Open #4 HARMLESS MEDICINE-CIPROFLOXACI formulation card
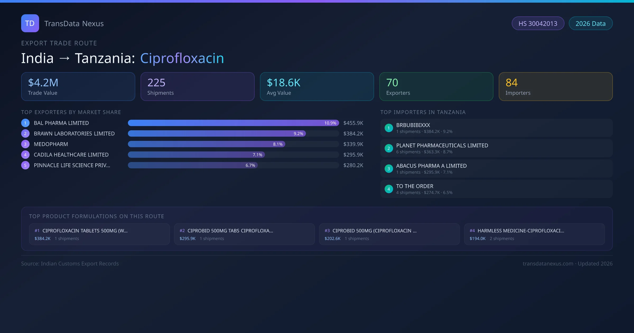The image size is (634, 333). (x=534, y=234)
